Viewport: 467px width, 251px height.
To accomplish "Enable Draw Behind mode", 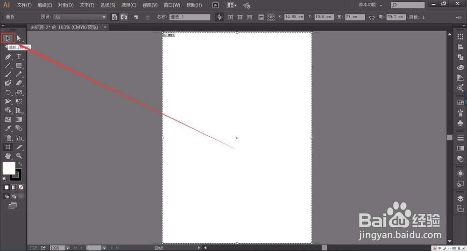I will point(14,196).
